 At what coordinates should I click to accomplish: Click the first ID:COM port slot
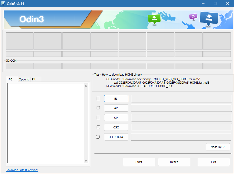[20, 66]
